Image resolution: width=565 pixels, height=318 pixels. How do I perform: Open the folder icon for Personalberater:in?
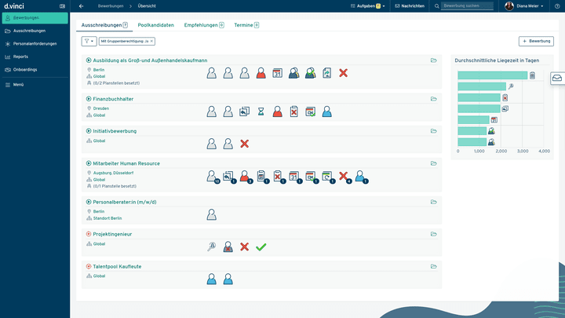coord(433,202)
